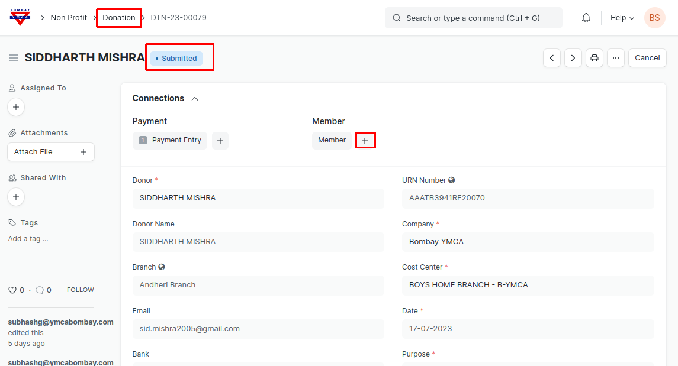This screenshot has height=366, width=678.
Task: Click the Bombay YMCA logo
Action: [20, 17]
